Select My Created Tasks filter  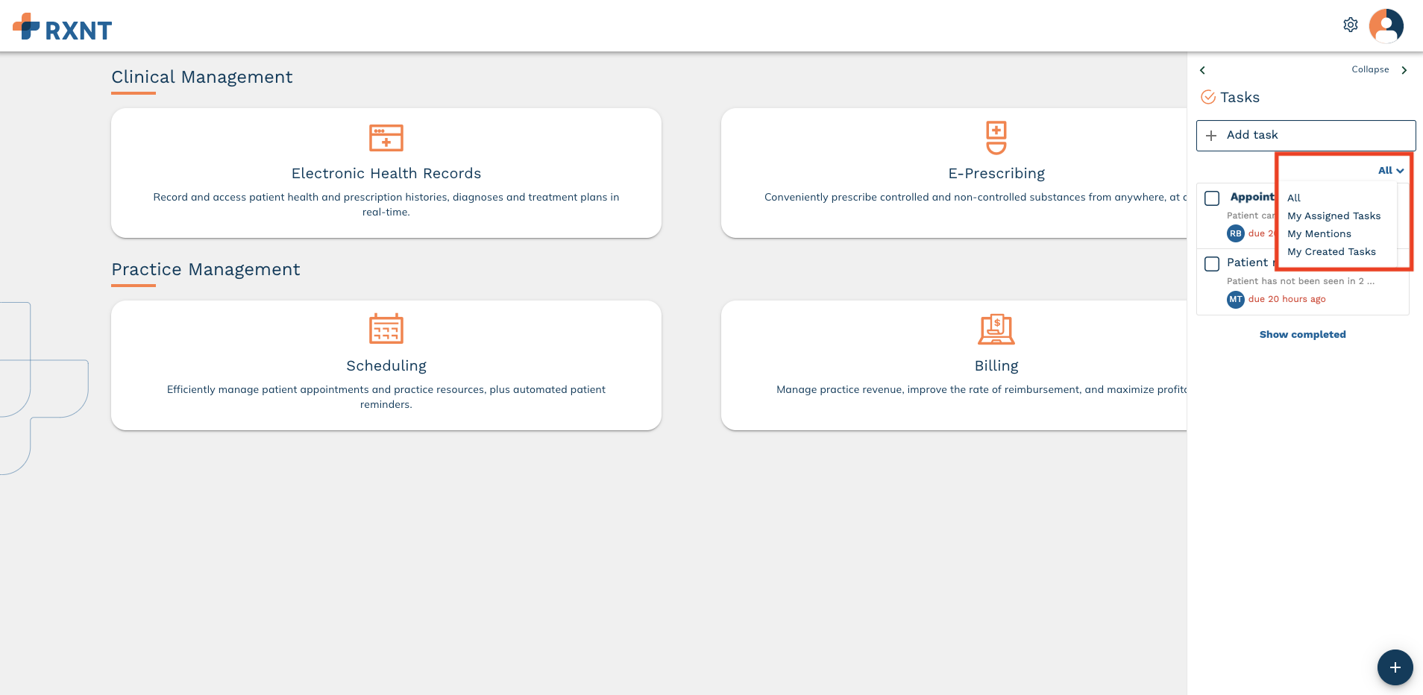1331,251
